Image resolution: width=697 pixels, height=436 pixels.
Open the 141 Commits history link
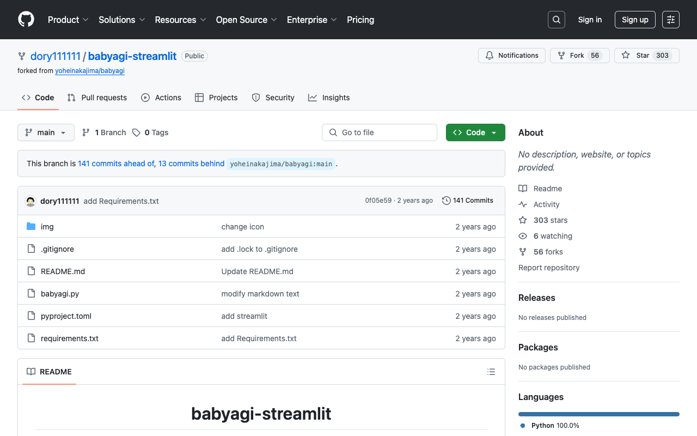(468, 201)
